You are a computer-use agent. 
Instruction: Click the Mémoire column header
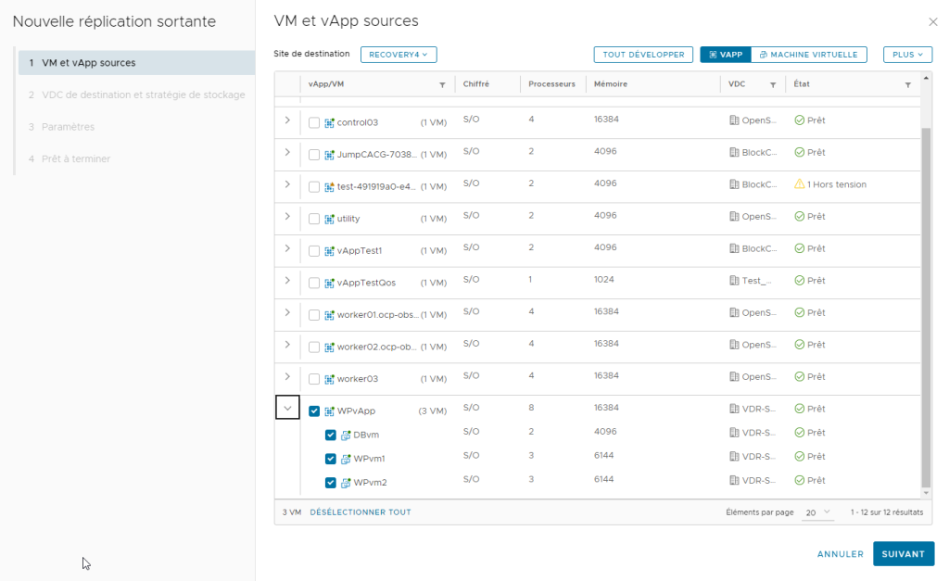click(610, 84)
